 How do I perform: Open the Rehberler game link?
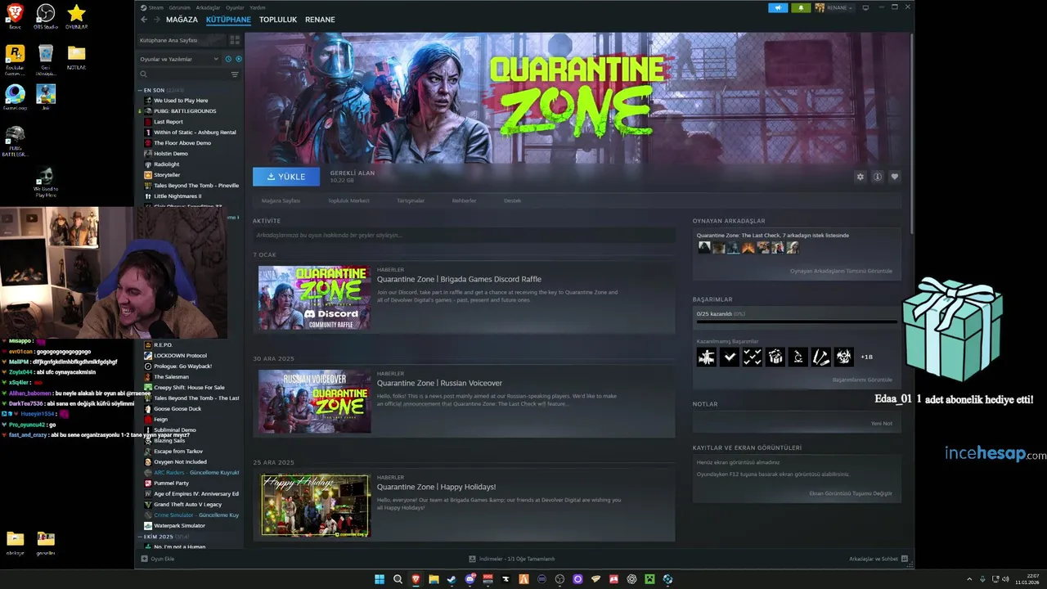[464, 200]
